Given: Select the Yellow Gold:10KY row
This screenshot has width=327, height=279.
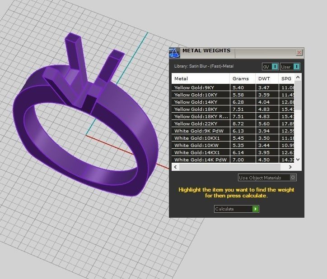Looking at the screenshot, I should pyautogui.click(x=233, y=95).
